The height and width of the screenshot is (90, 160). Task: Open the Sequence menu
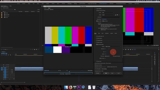coord(21,0)
